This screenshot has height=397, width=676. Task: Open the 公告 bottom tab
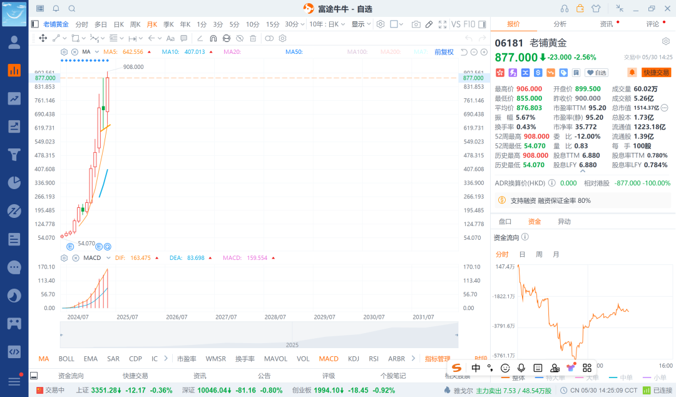(x=264, y=376)
